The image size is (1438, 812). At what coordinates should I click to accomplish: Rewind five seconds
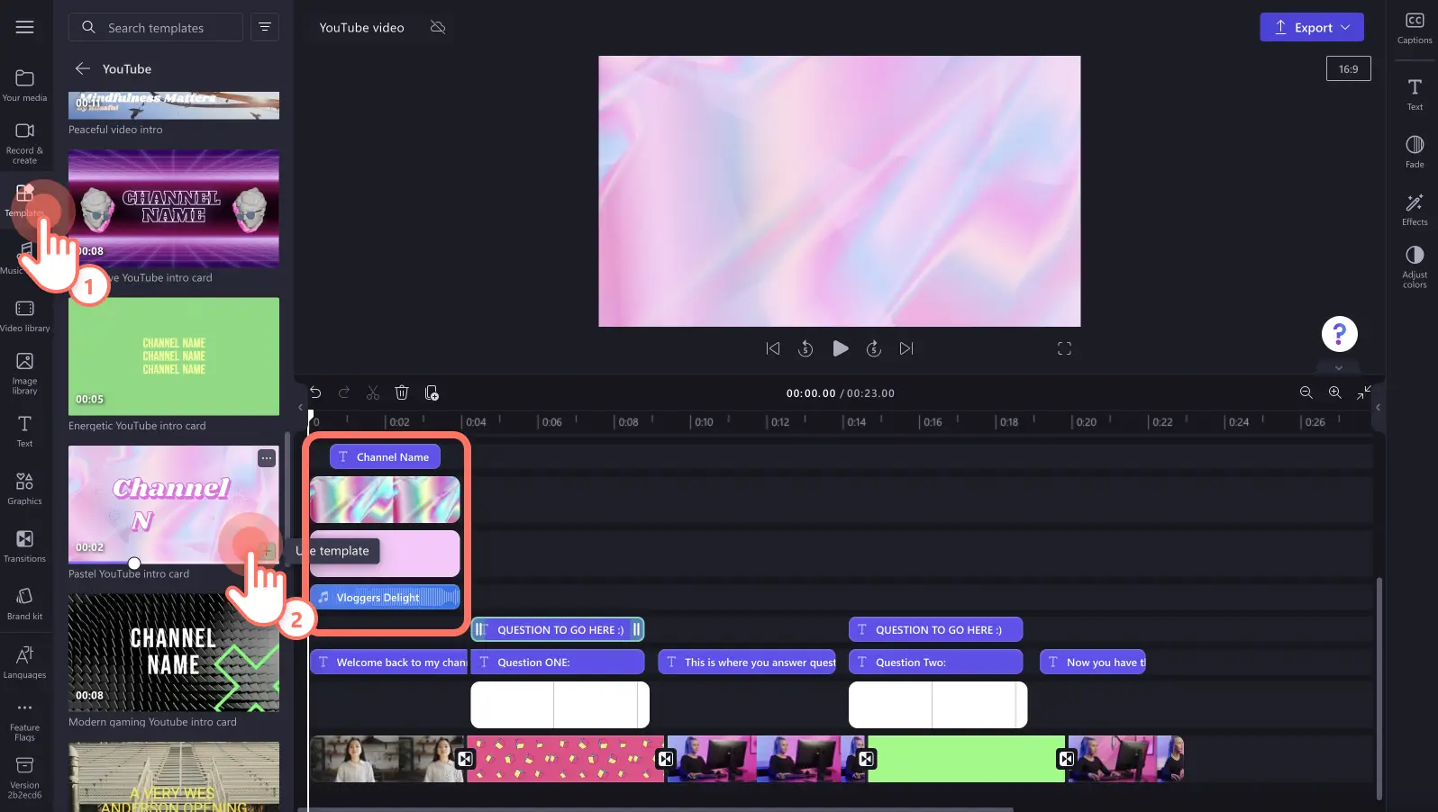click(x=805, y=348)
